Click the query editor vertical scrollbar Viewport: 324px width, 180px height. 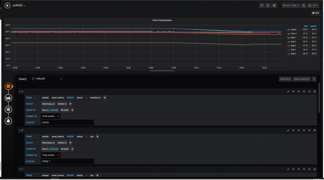tap(319, 98)
